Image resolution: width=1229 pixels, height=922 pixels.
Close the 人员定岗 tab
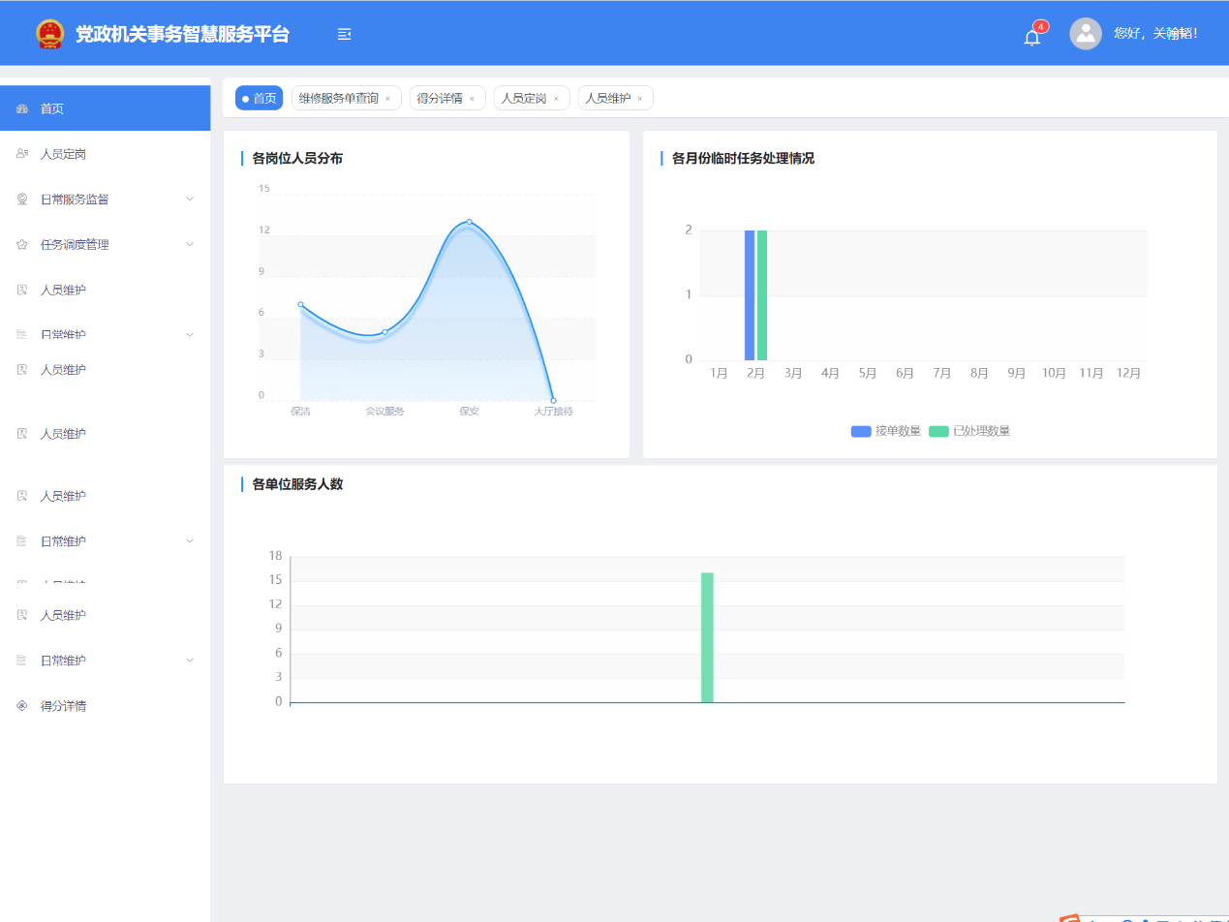[x=556, y=99]
